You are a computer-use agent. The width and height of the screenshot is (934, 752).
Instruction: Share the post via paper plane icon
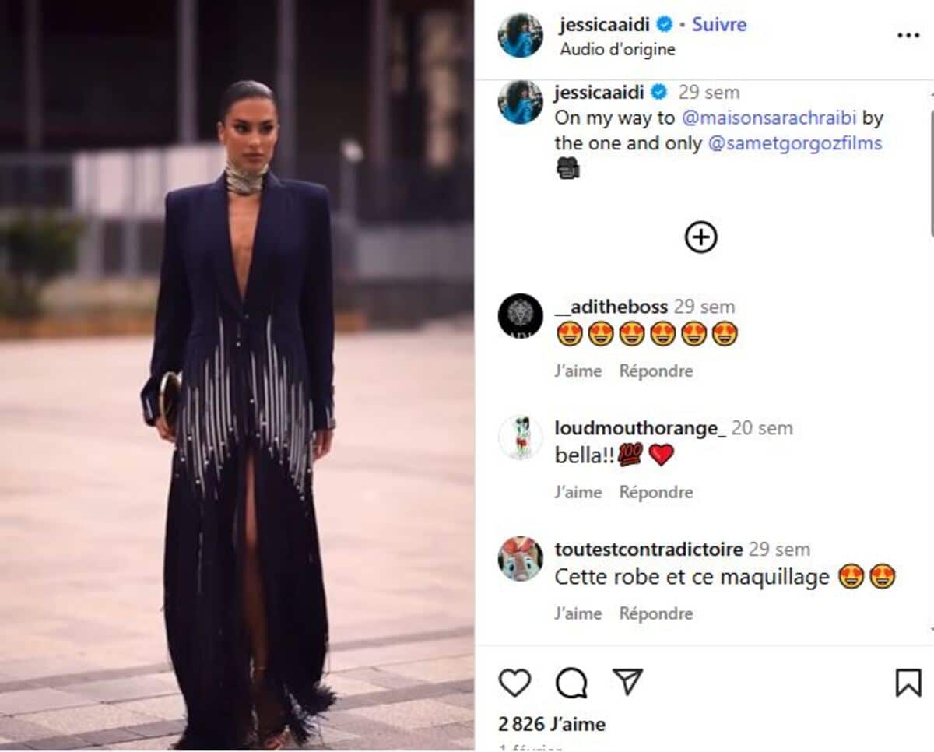tap(627, 682)
